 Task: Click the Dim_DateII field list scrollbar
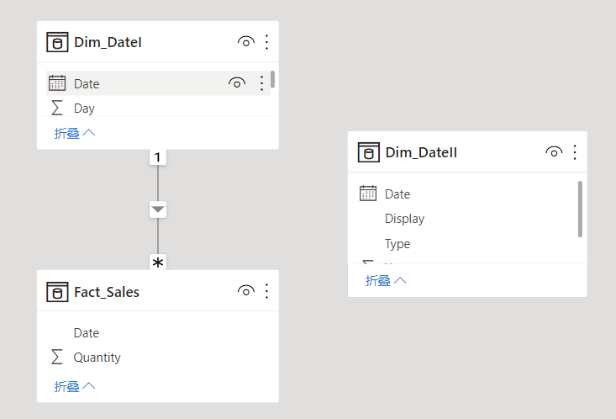[x=580, y=209]
